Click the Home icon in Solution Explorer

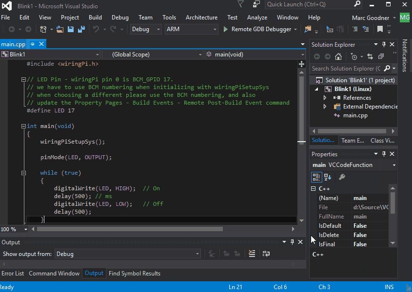[338, 56]
